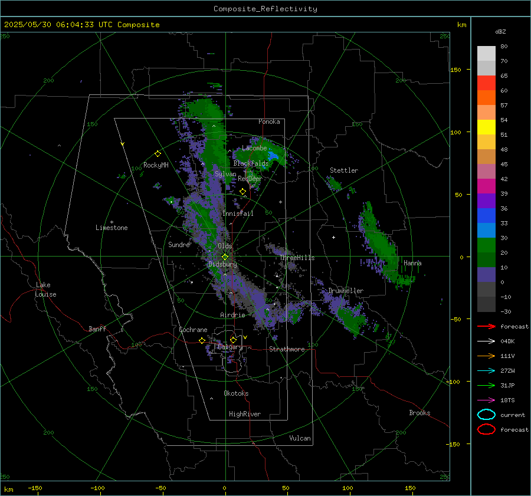Click the Blackfalds town label
This screenshot has height=496, width=531.
(x=251, y=163)
